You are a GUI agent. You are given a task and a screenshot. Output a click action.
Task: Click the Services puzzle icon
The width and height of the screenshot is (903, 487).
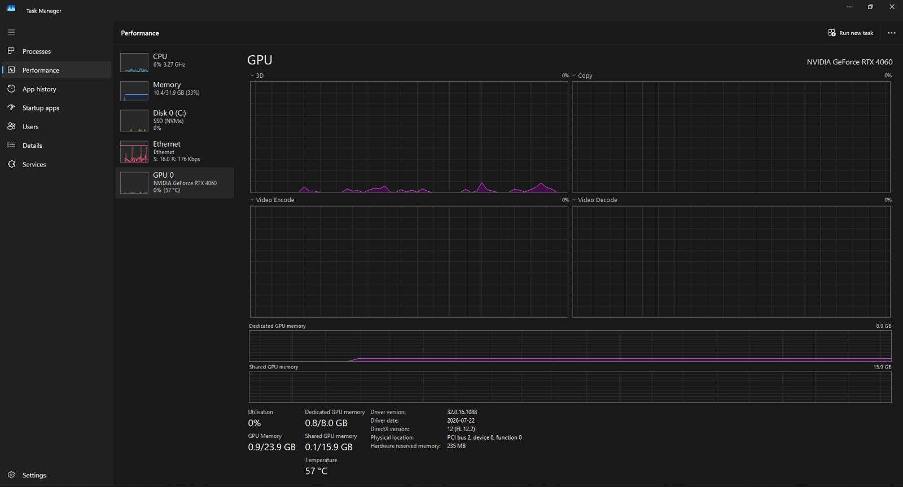click(11, 164)
